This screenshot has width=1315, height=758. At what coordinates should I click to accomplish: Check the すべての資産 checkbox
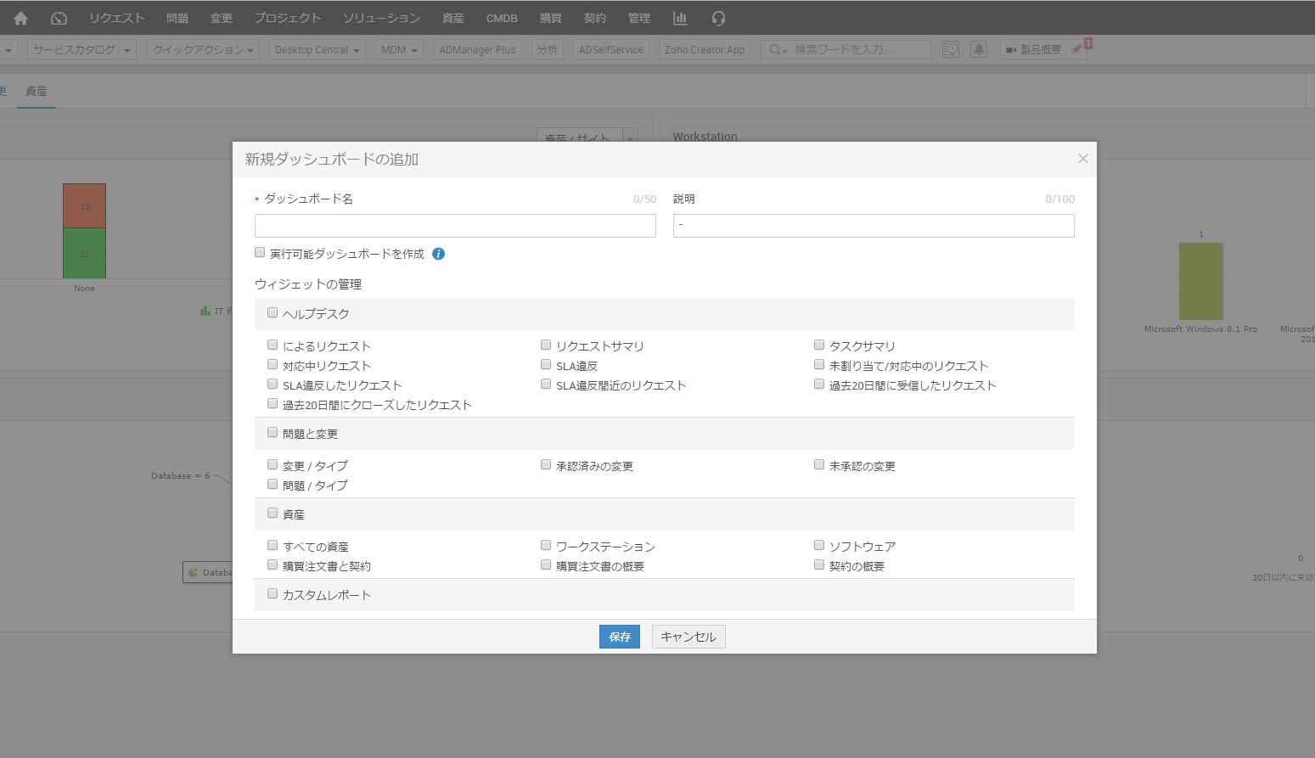(273, 546)
